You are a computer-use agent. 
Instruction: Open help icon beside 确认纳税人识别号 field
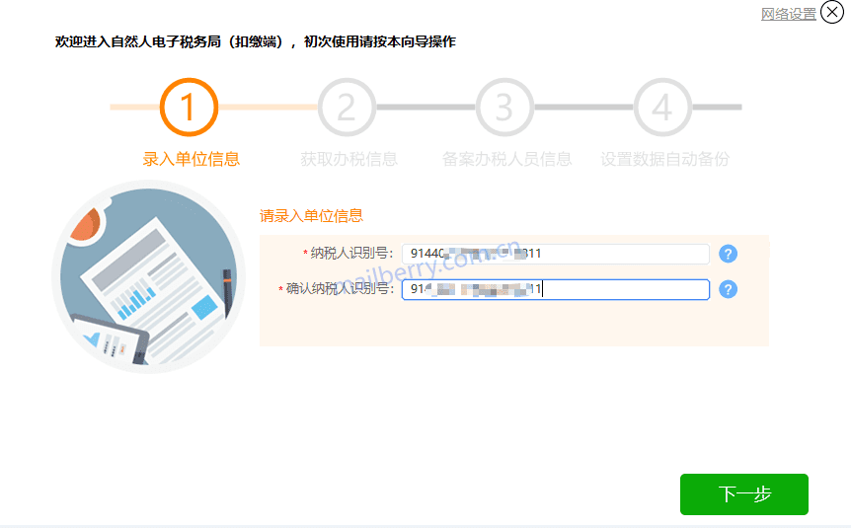(x=728, y=289)
